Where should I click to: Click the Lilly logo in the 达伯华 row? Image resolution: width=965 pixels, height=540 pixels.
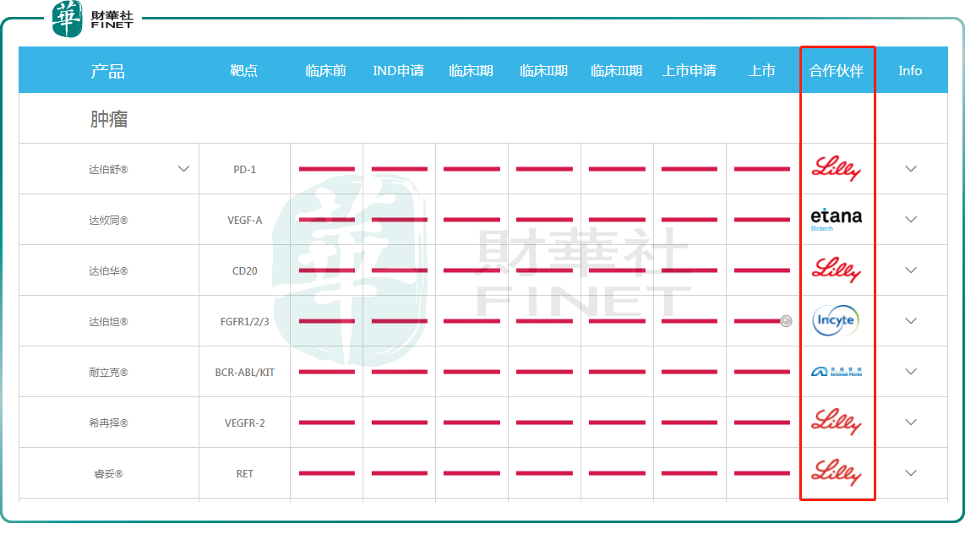[x=836, y=270]
